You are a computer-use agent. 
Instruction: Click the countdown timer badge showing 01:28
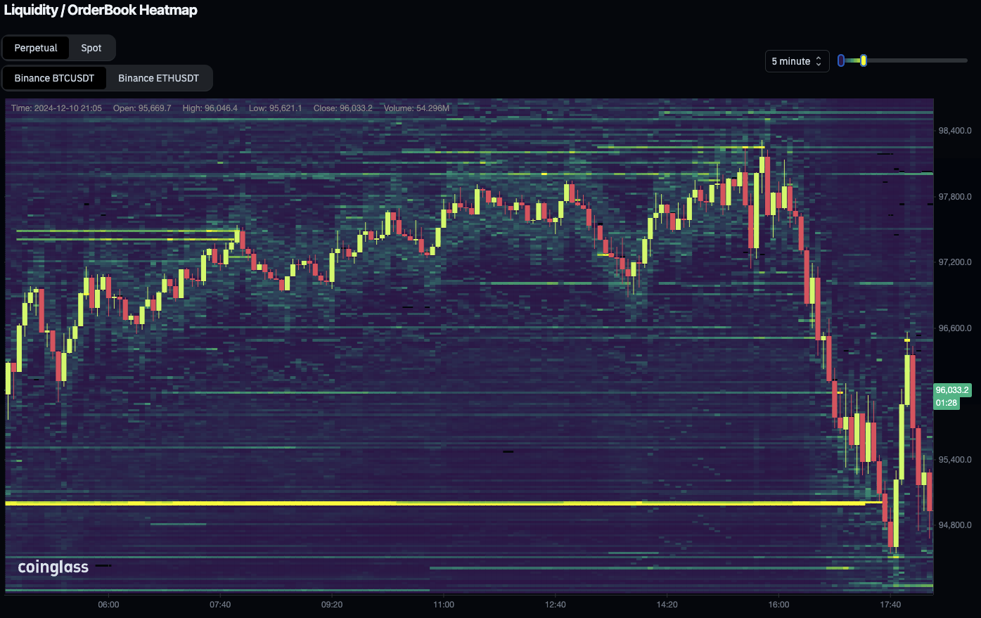947,403
